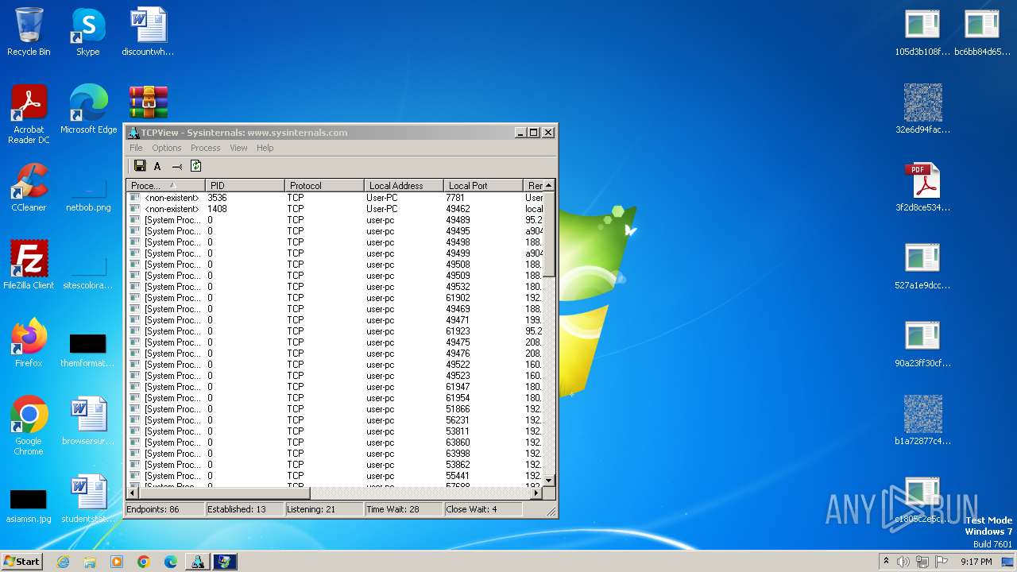Sort by the Local Address column header

[404, 185]
